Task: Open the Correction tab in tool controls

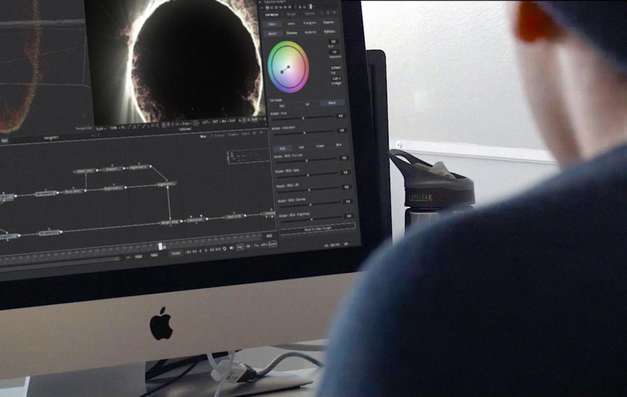Action: click(x=273, y=15)
